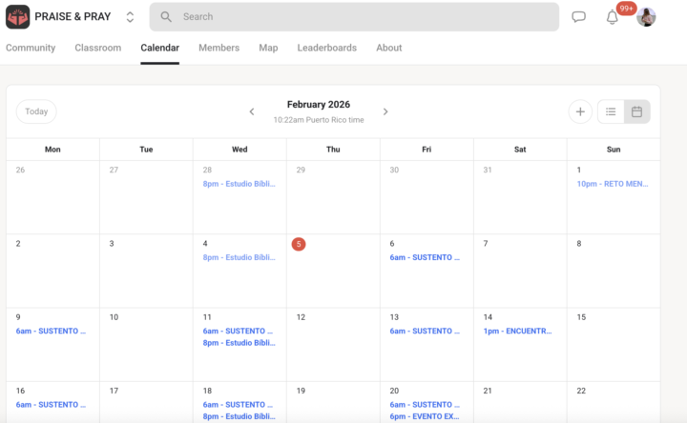Open the Members tab

coord(219,48)
